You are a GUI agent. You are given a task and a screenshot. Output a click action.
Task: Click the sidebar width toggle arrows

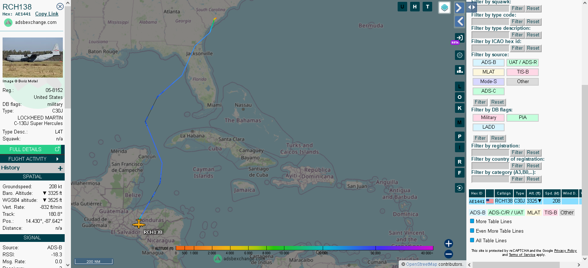472,7
